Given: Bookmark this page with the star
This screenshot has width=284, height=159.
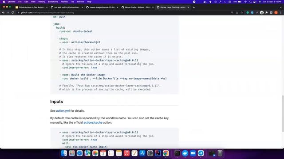Looking at the screenshot, I should 241,13.
